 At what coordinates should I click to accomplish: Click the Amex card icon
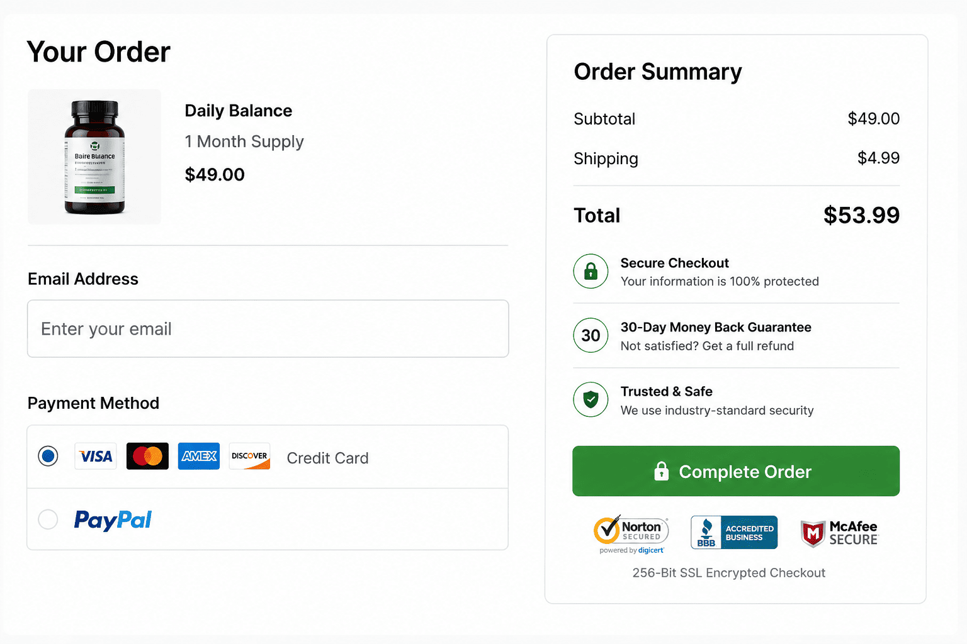coord(199,456)
